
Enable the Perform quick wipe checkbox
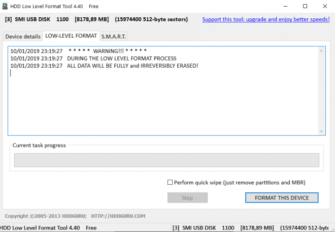pyautogui.click(x=170, y=182)
